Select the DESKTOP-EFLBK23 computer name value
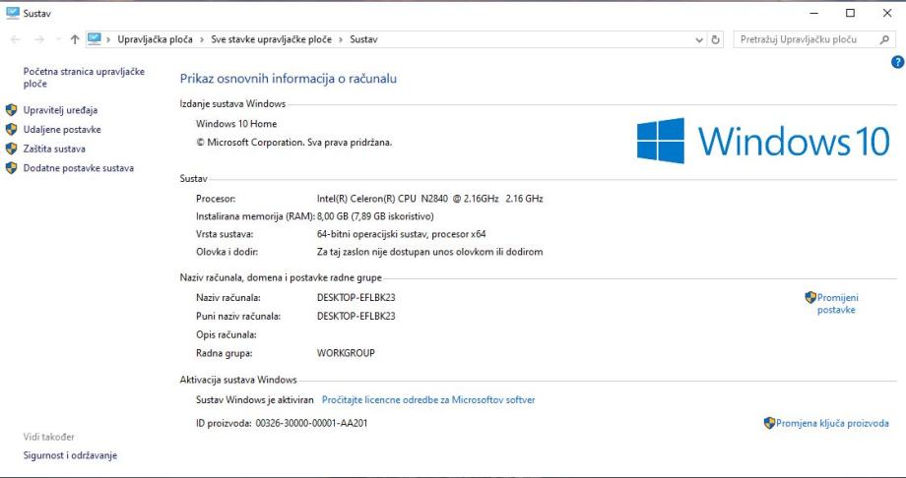906x478 pixels. click(x=356, y=298)
